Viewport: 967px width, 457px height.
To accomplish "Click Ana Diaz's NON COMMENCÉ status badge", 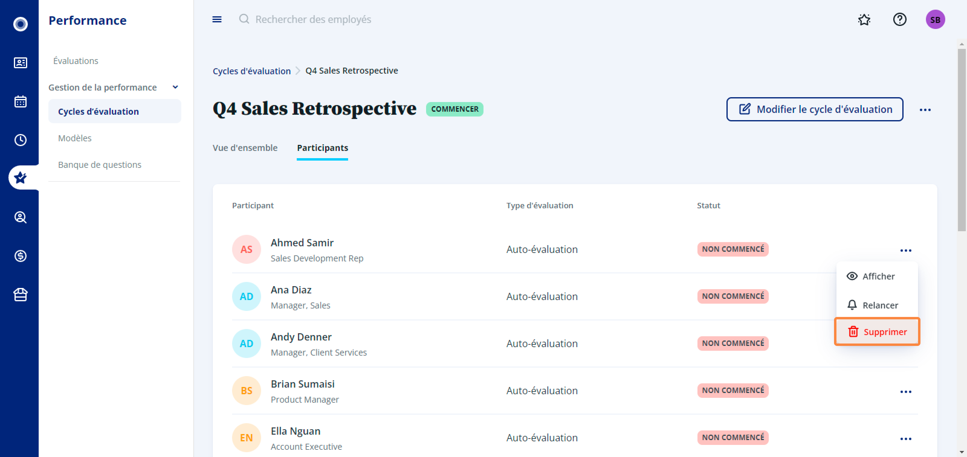I will click(733, 296).
